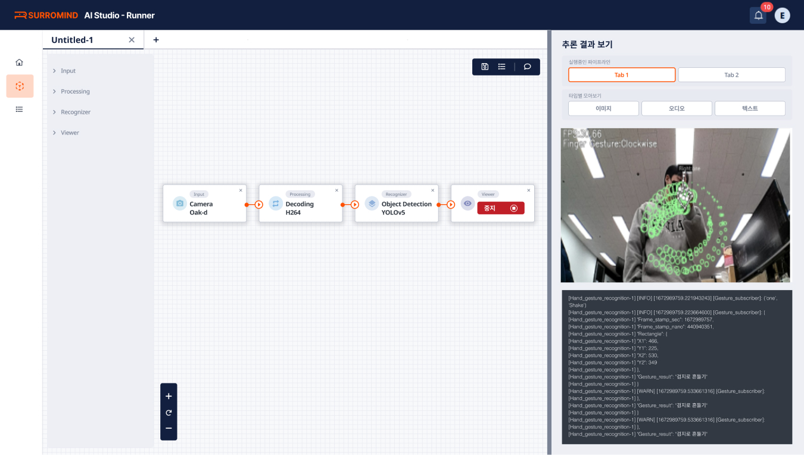The height and width of the screenshot is (455, 804).
Task: Remove the Object Detection YOLOv5 node
Action: pos(432,191)
